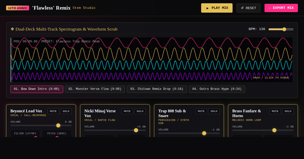Mute the Trap 808 Sub & Snare track
This screenshot has width=304, height=159.
[x=201, y=111]
